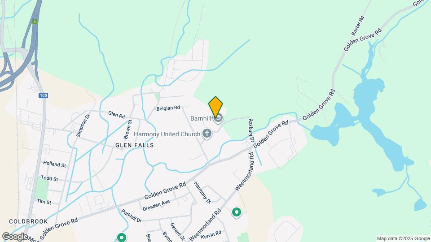Click the Belgian Rd street label
The width and height of the screenshot is (431, 242).
click(168, 108)
